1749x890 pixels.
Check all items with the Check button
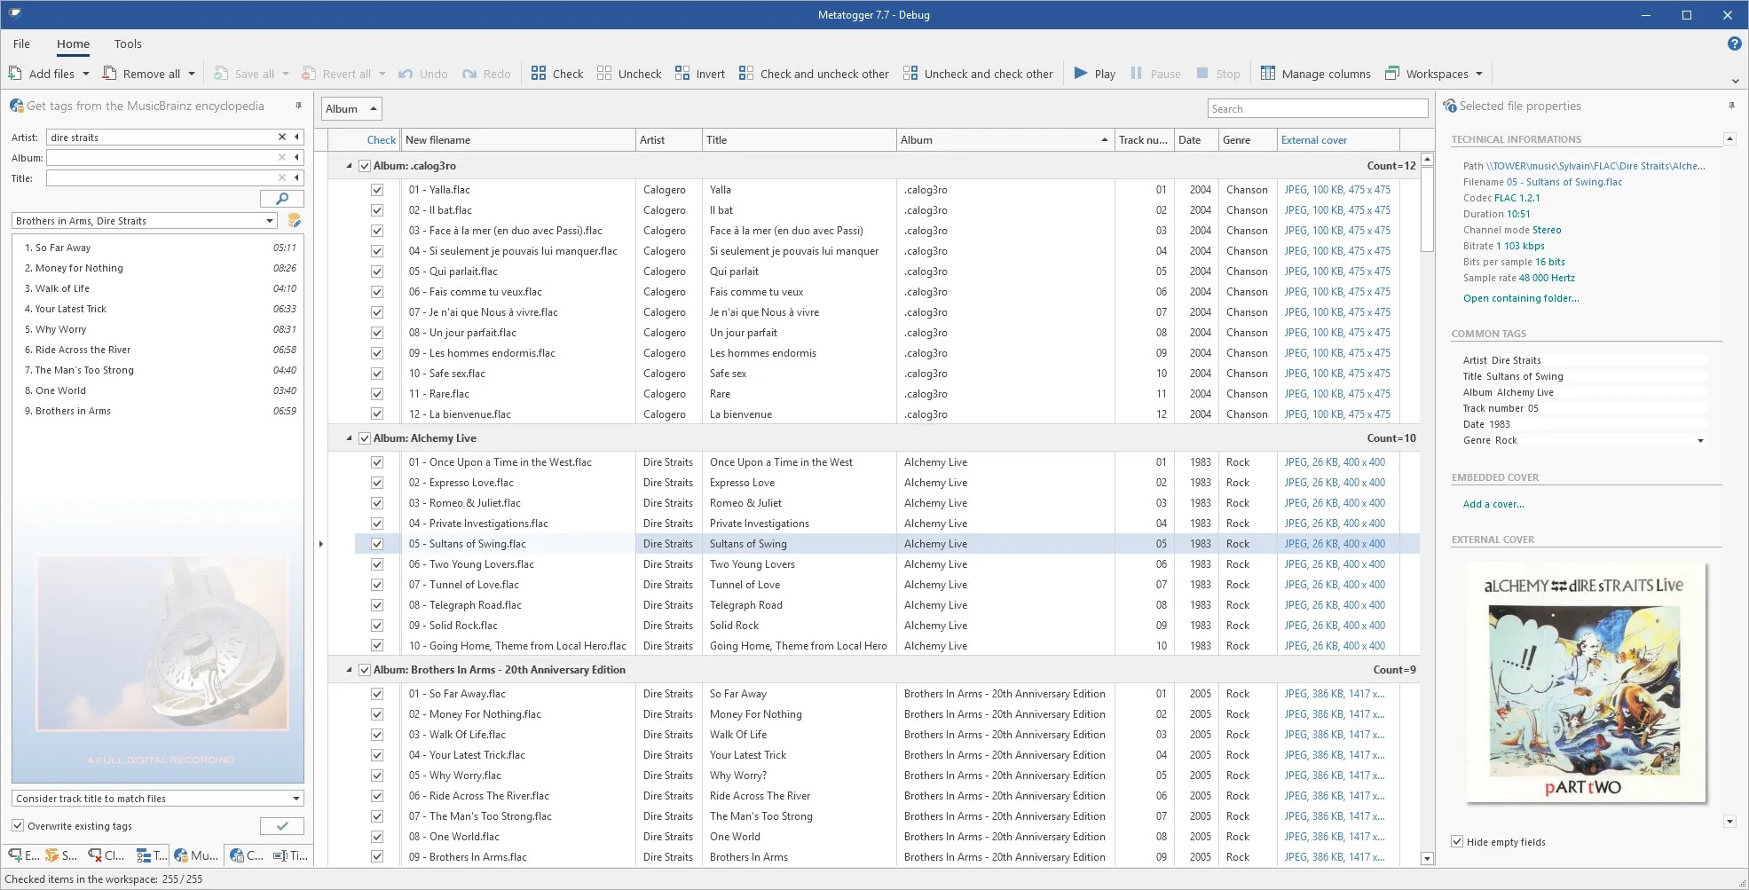point(557,74)
